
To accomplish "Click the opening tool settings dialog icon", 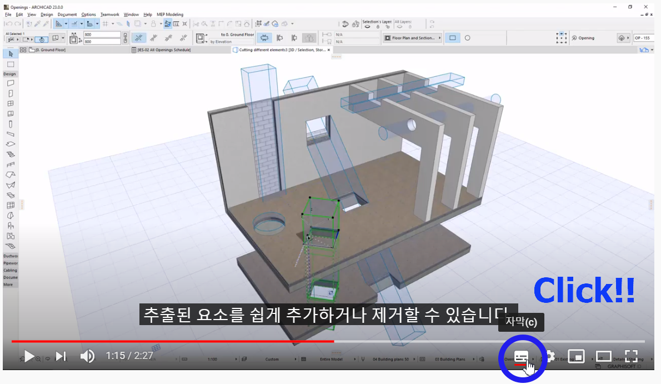I will [55, 38].
